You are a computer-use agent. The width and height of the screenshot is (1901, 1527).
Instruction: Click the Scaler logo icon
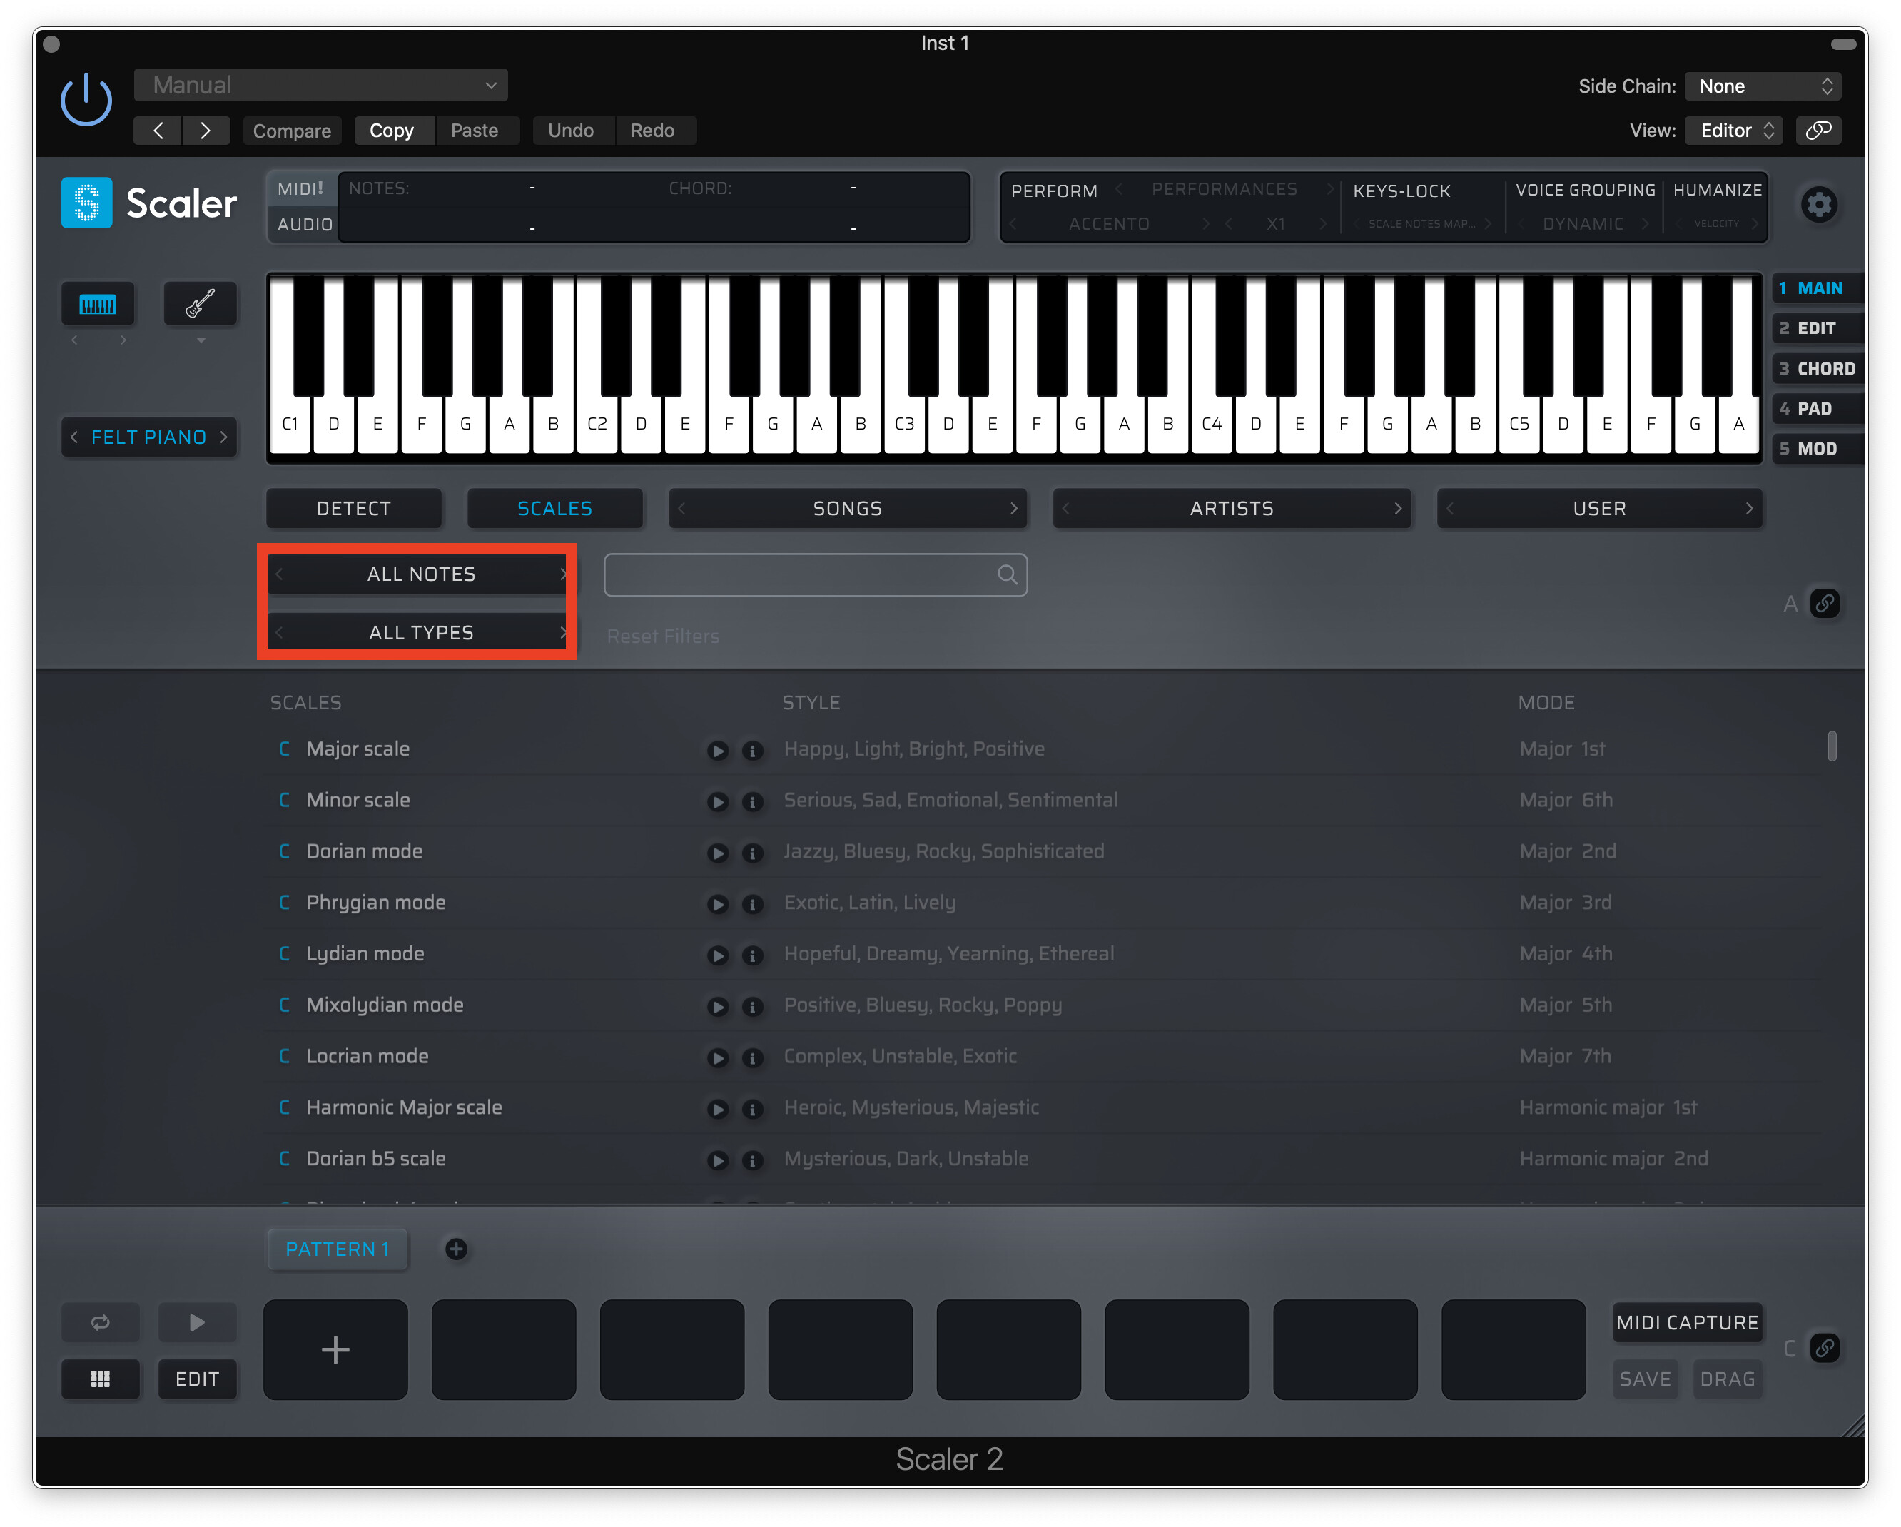pyautogui.click(x=86, y=203)
